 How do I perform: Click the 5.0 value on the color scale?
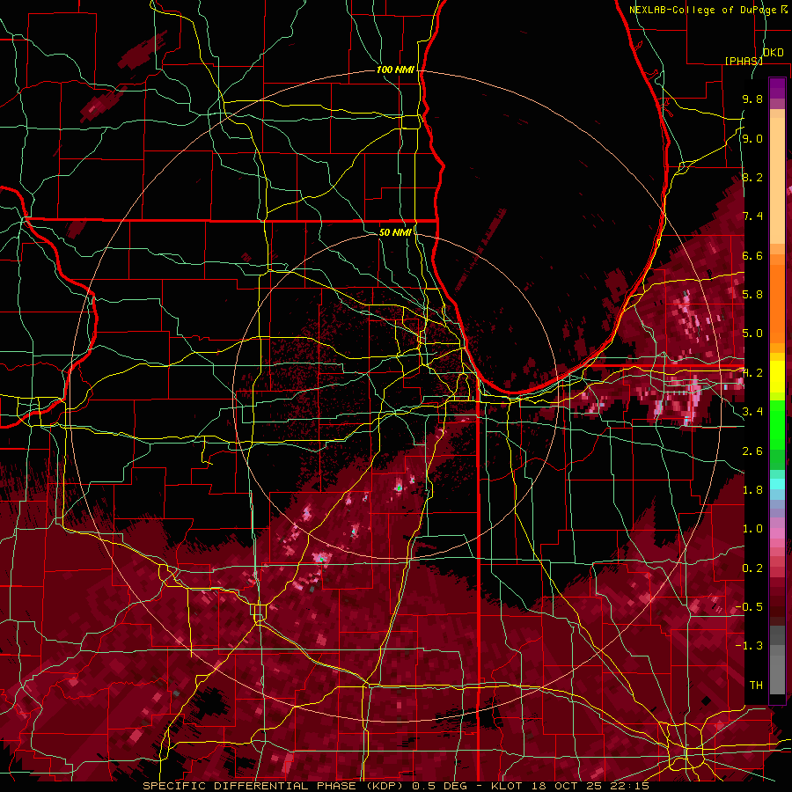(752, 334)
